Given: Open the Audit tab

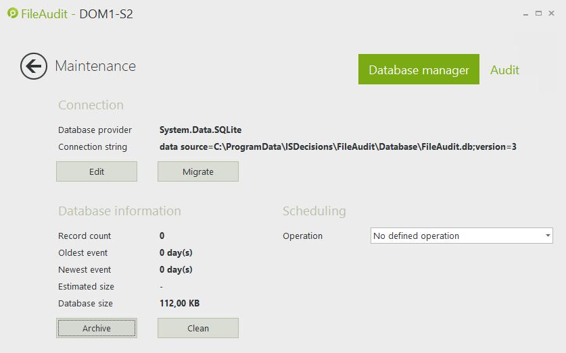Looking at the screenshot, I should 504,70.
